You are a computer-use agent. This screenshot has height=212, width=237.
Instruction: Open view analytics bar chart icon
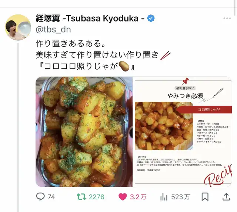click(x=164, y=197)
